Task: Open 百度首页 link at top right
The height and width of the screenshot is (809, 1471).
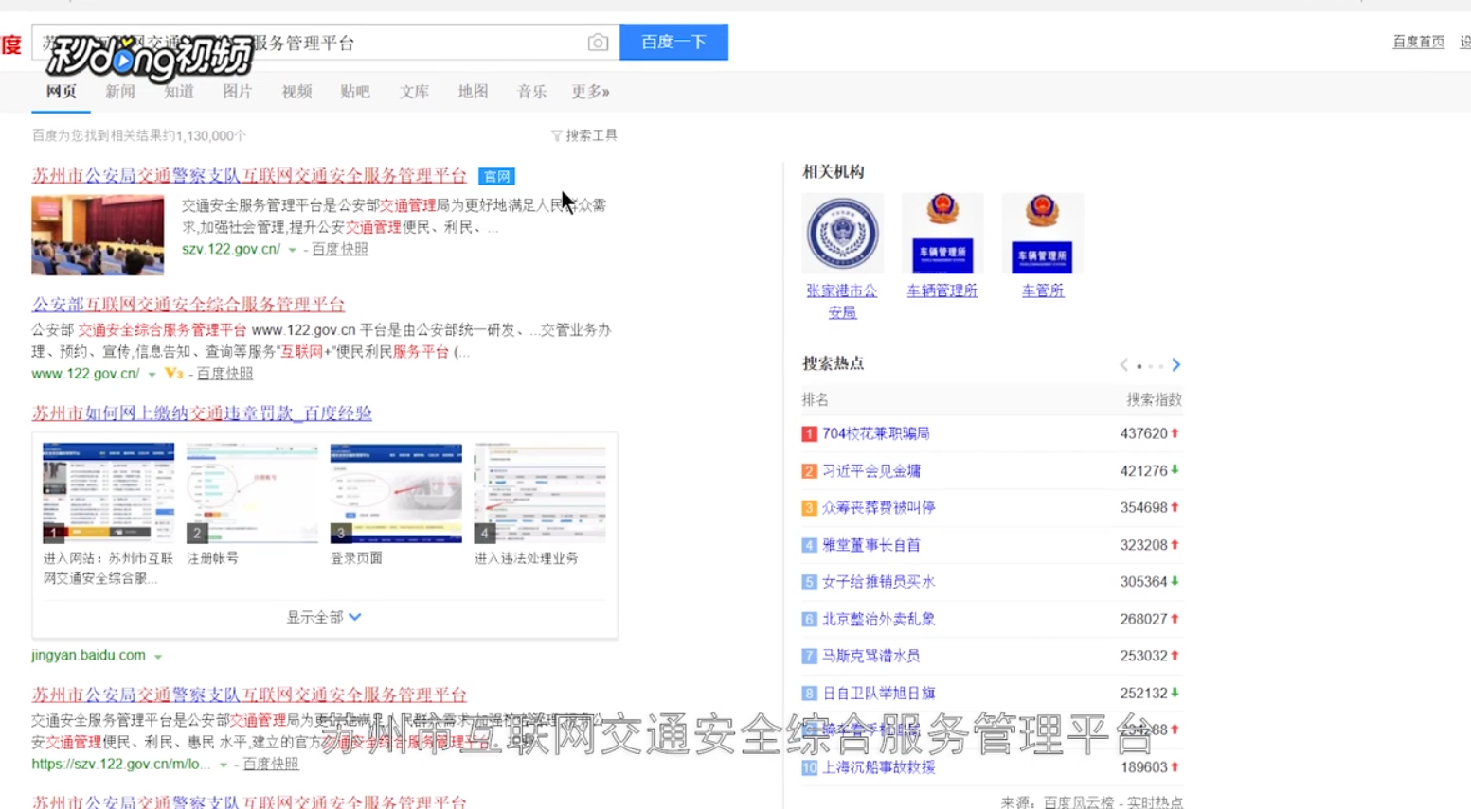Action: click(1418, 42)
